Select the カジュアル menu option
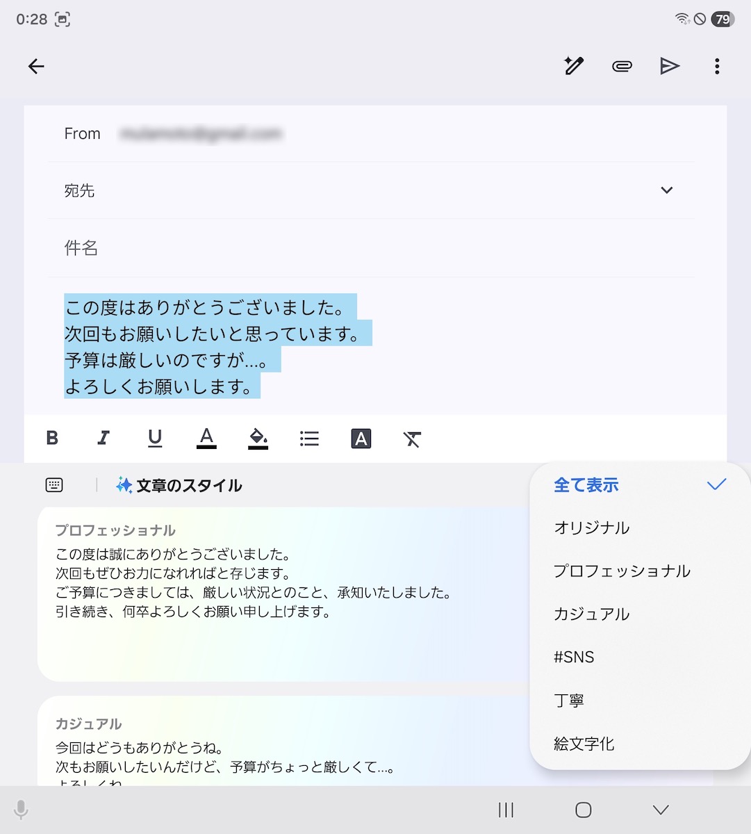This screenshot has width=751, height=834. click(x=591, y=614)
